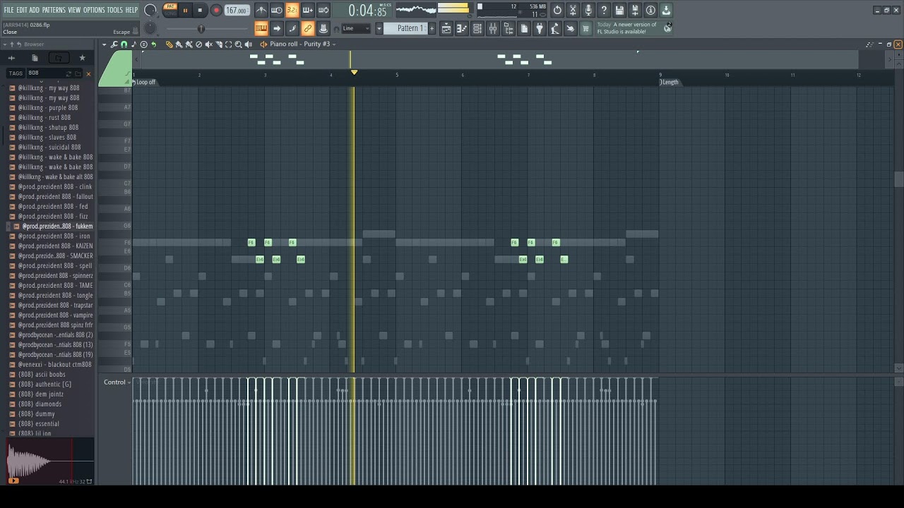Choose the select tool
Image resolution: width=904 pixels, height=508 pixels.
click(x=228, y=44)
